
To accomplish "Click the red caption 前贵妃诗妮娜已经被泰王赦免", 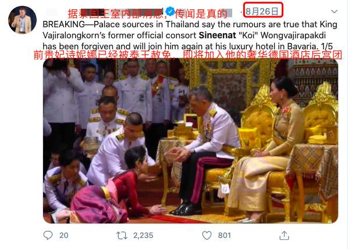I will click(x=102, y=55).
